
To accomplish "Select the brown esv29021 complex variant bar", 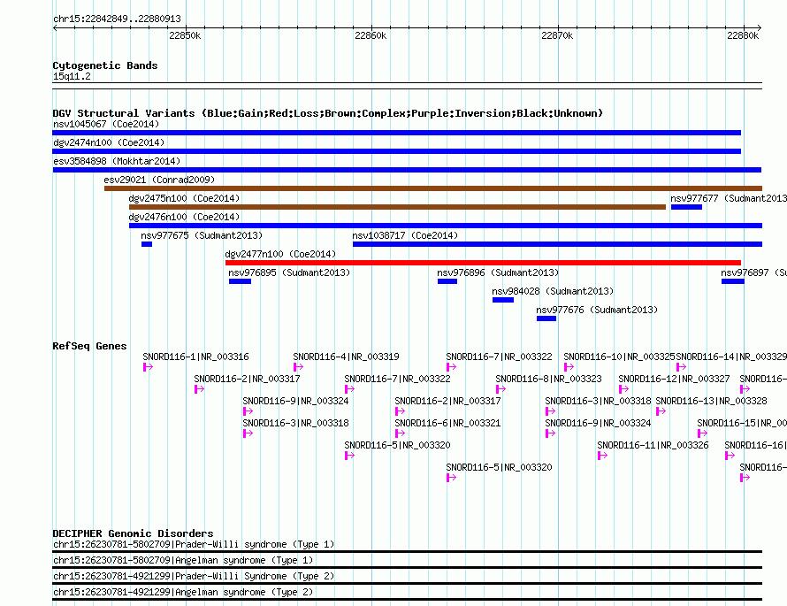I will 433,188.
